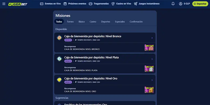Click BÁSICO badge on Nivel Plata mission
Viewport: 210px width, 105px height.
point(68,61)
